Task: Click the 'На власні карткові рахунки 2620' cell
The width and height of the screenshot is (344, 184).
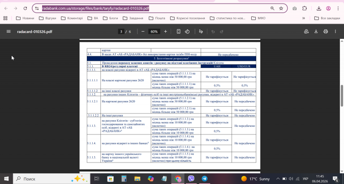Action: coord(126,80)
